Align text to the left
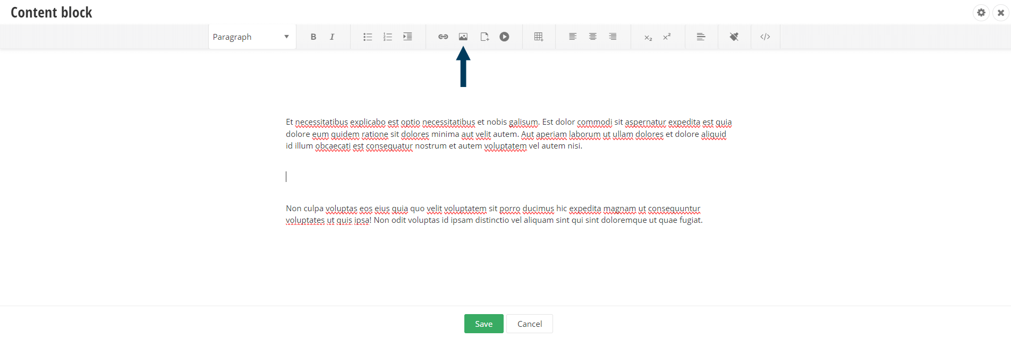 (x=573, y=37)
